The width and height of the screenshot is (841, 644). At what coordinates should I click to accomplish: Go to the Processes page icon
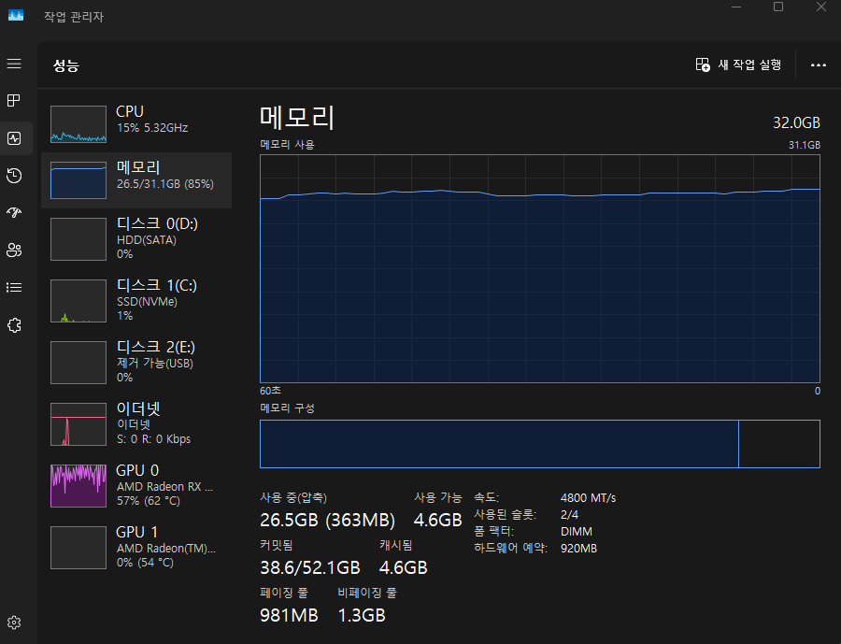coord(14,100)
